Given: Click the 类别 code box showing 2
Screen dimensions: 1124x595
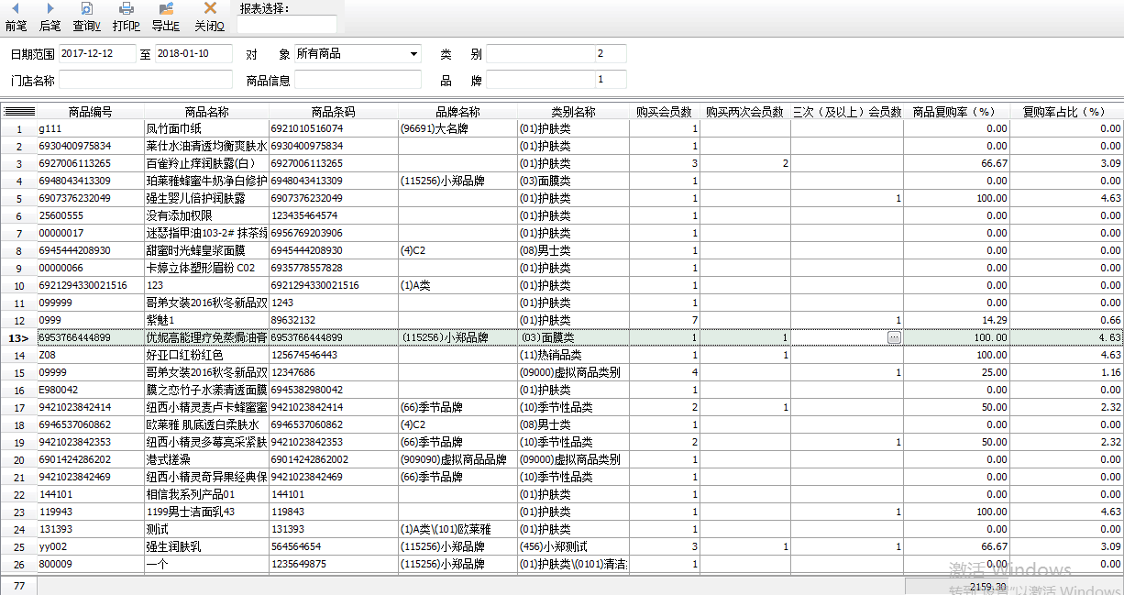Looking at the screenshot, I should [x=611, y=54].
